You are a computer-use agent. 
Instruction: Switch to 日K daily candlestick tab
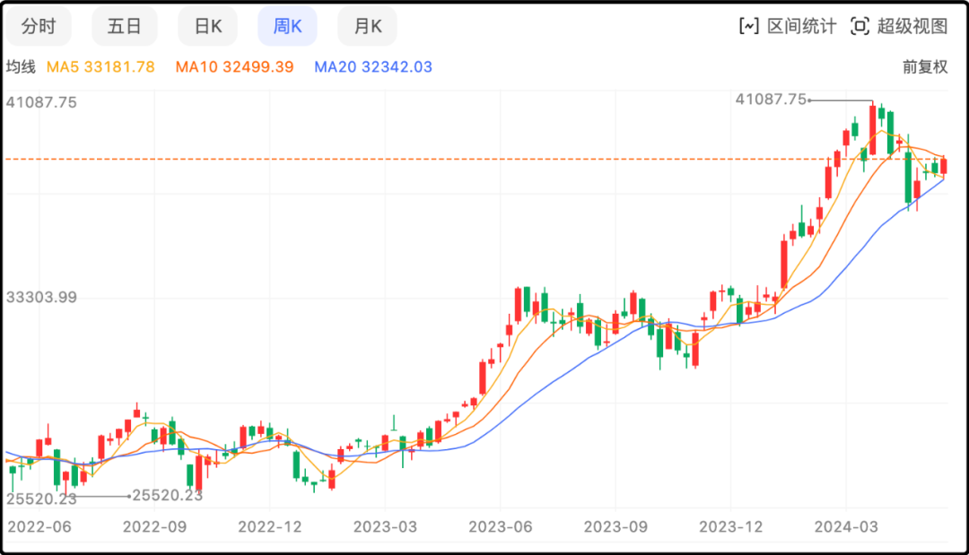coord(208,26)
